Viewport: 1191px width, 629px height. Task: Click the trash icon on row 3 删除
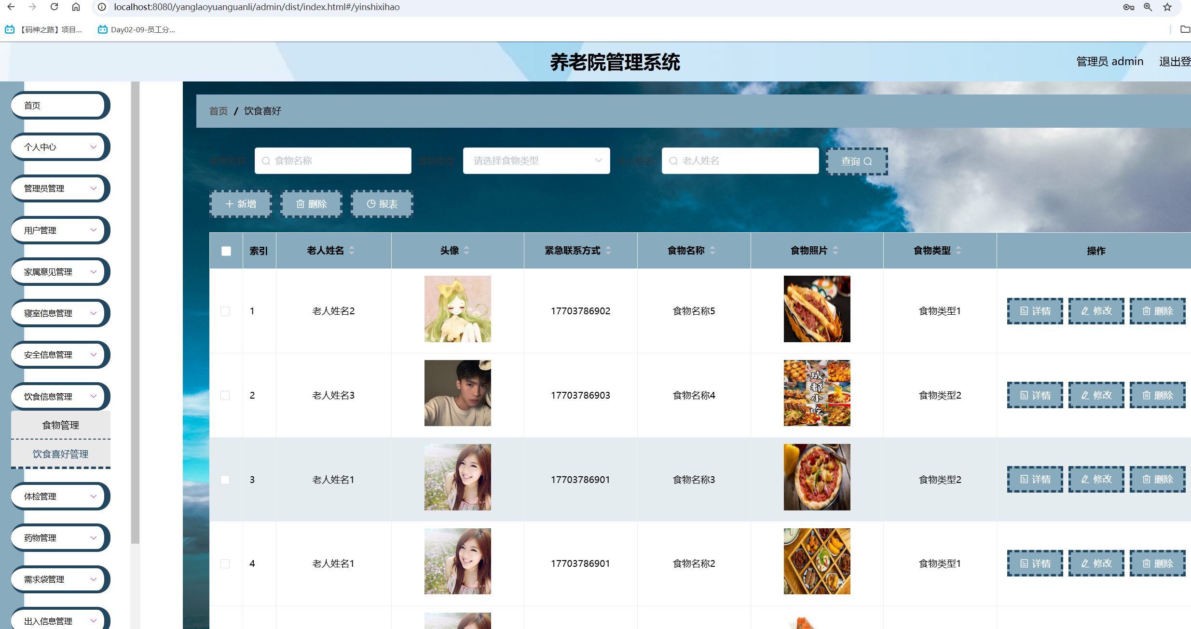click(x=1147, y=479)
